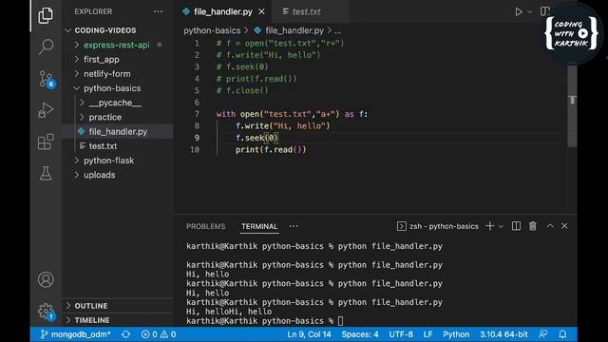Split the editor to the right
Viewport: 608px width, 342px height.
[544, 11]
